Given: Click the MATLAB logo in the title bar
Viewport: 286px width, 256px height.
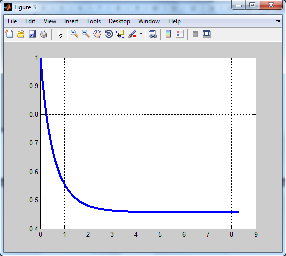Looking at the screenshot, I should pyautogui.click(x=8, y=7).
